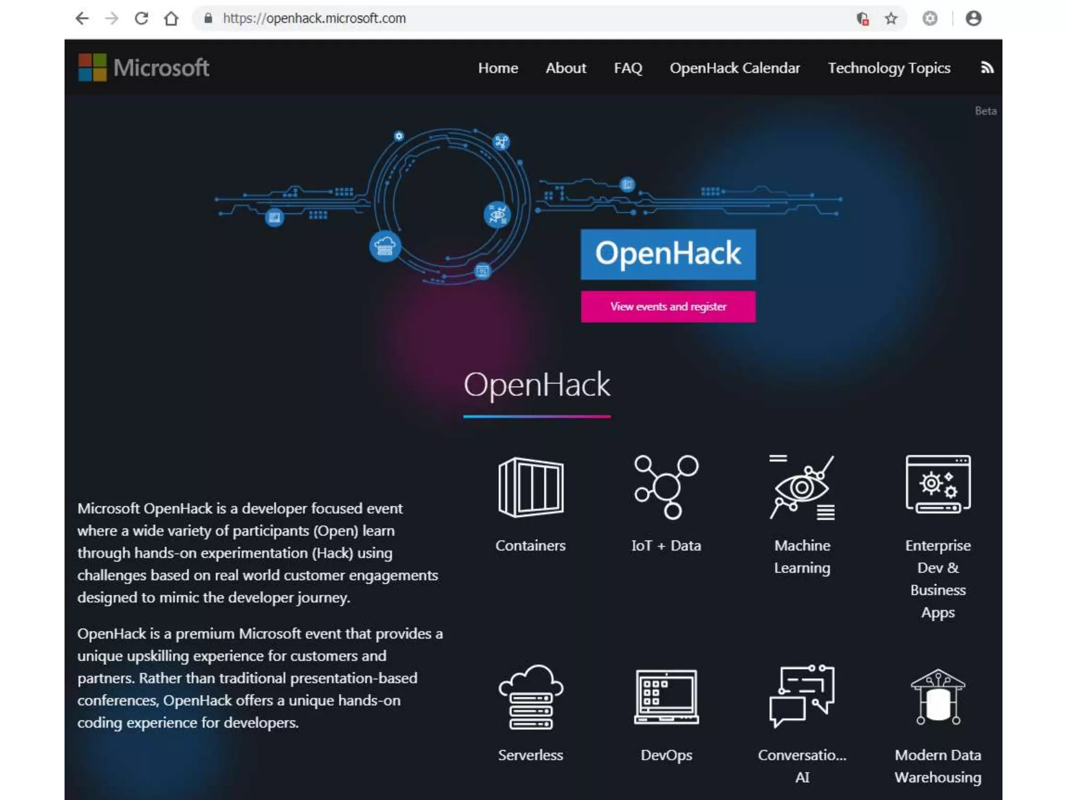Open the FAQ menu item
The image size is (1067, 800).
point(628,68)
